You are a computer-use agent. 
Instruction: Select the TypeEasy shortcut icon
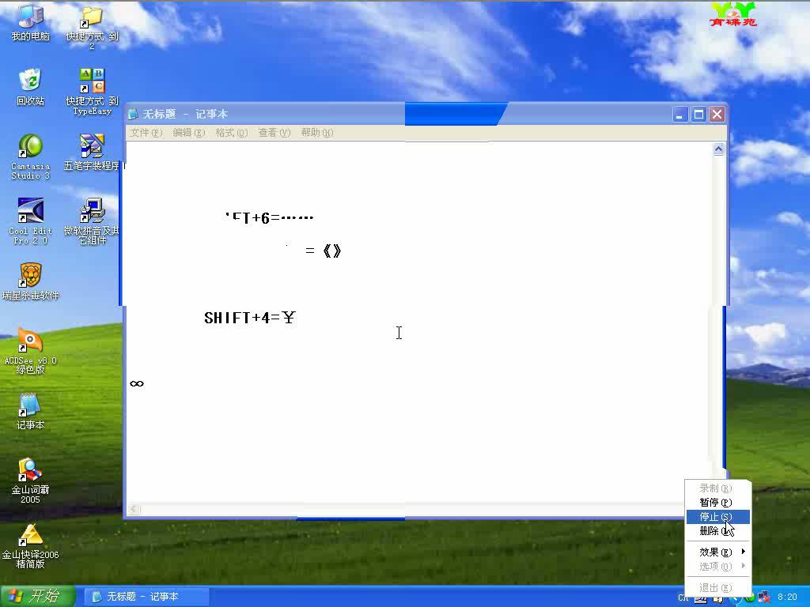tap(92, 92)
